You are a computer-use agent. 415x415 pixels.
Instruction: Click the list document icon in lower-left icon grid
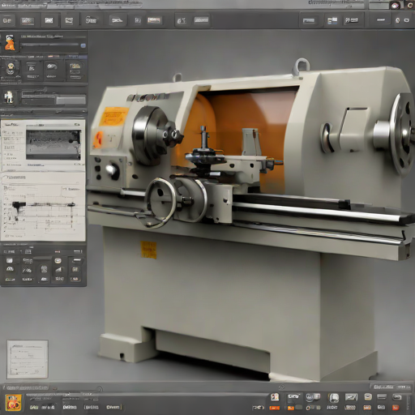pyautogui.click(x=44, y=269)
